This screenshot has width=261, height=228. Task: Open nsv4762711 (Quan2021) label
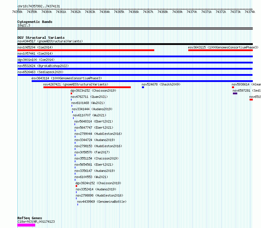click(x=89, y=97)
